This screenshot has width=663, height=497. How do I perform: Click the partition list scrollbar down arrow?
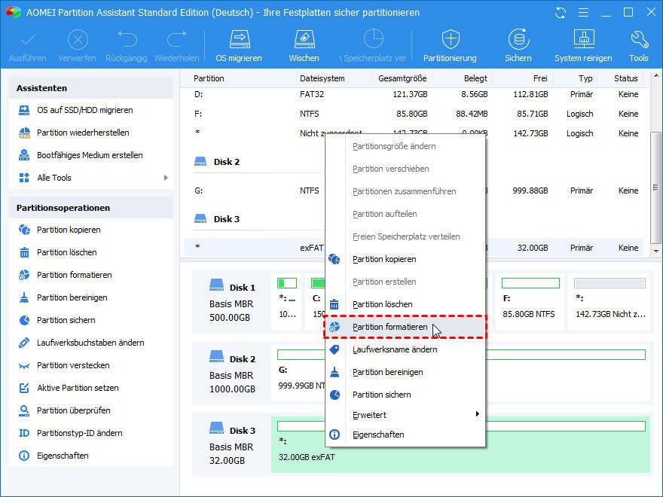[655, 251]
